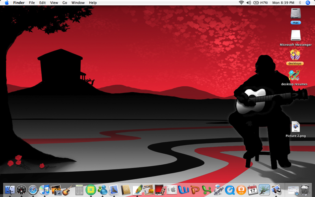Click the clock showing Mon 8:39 PM
The width and height of the screenshot is (315, 197).
(x=283, y=3)
